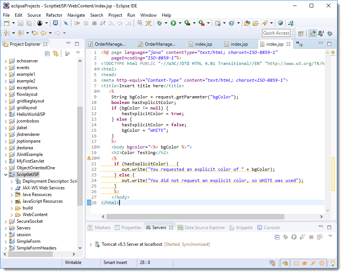Click the Project Explorer vertical scrollbar thumb
Image resolution: width=343 pixels, height=274 pixels.
click(80, 156)
